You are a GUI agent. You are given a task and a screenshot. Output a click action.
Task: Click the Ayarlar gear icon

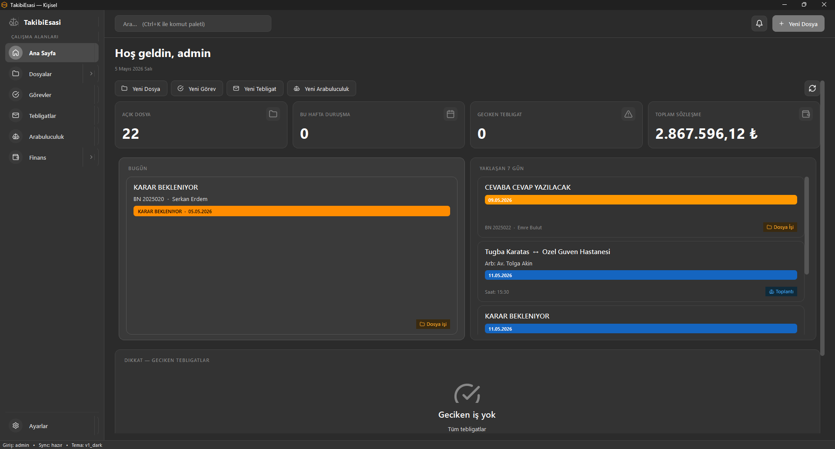point(16,426)
